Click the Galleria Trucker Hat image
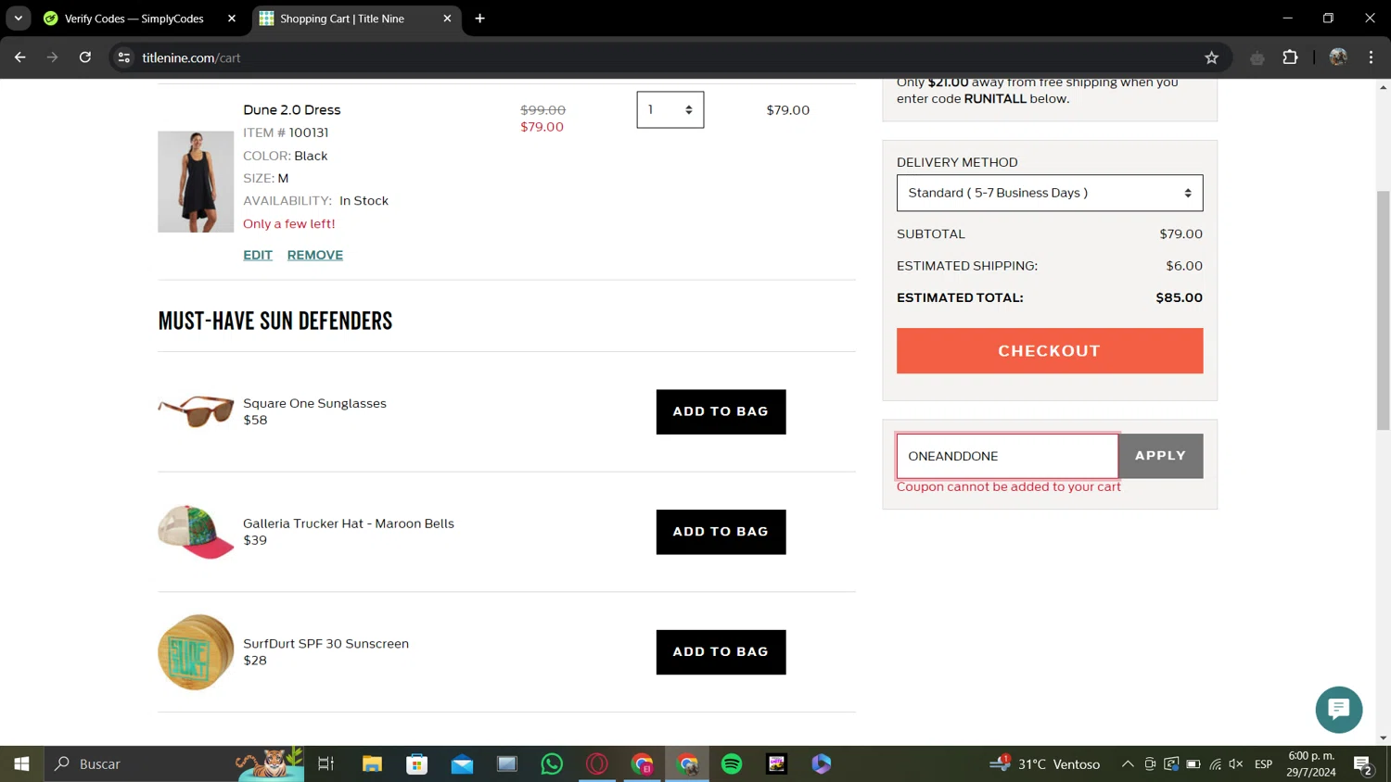Screen dimensions: 1391x782 pyautogui.click(x=196, y=532)
